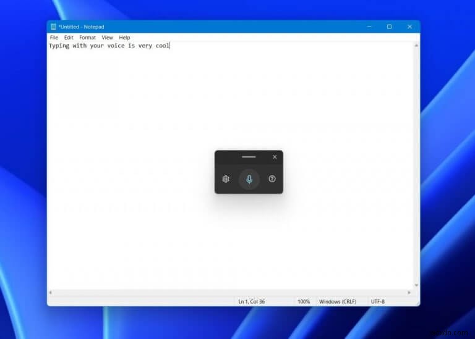Open the Edit menu
This screenshot has height=339, width=475.
coord(69,38)
